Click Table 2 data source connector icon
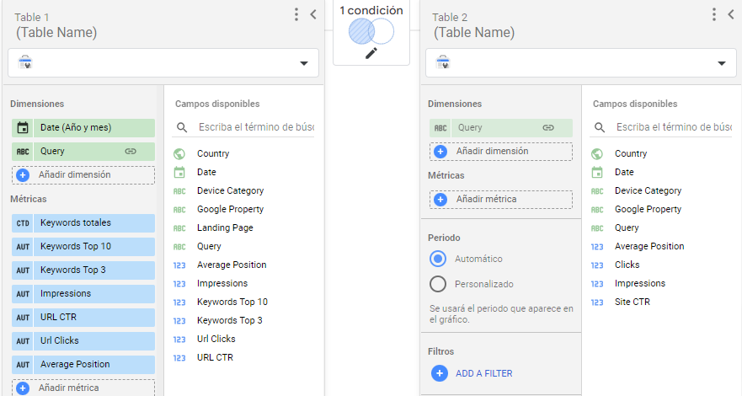The height and width of the screenshot is (396, 742). [x=442, y=62]
